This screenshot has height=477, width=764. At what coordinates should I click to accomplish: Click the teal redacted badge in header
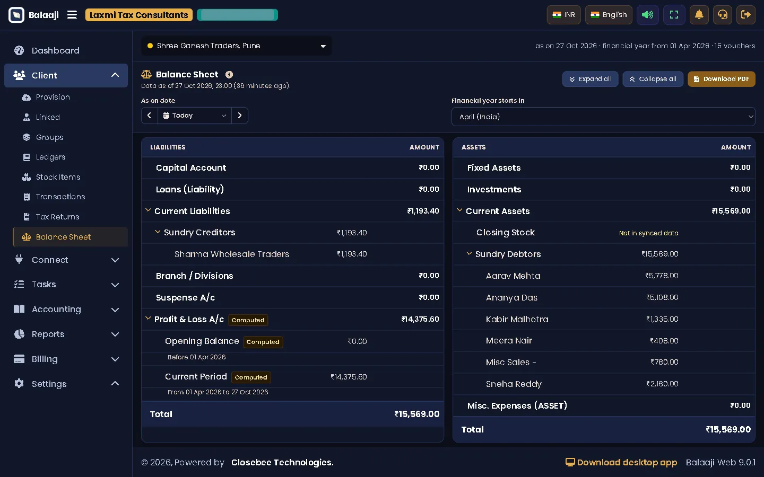tap(237, 15)
